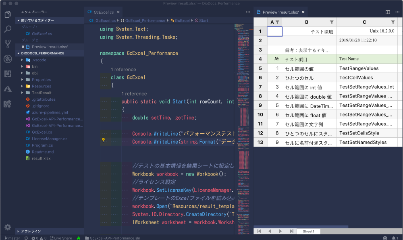Open the .gitignore file
403x240 pixels.
point(41,106)
